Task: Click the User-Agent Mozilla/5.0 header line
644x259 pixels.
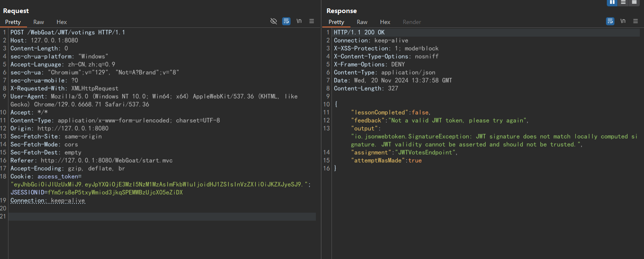Action: pos(154,100)
